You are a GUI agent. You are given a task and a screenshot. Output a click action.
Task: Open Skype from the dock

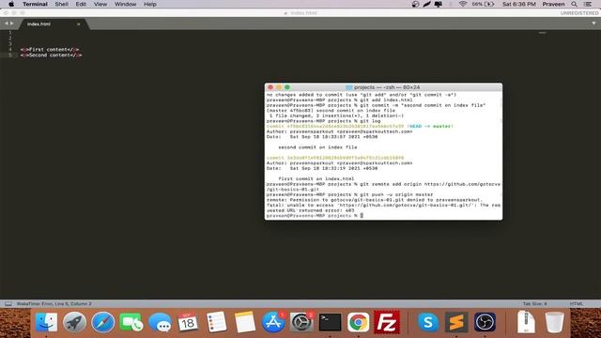[x=428, y=322]
